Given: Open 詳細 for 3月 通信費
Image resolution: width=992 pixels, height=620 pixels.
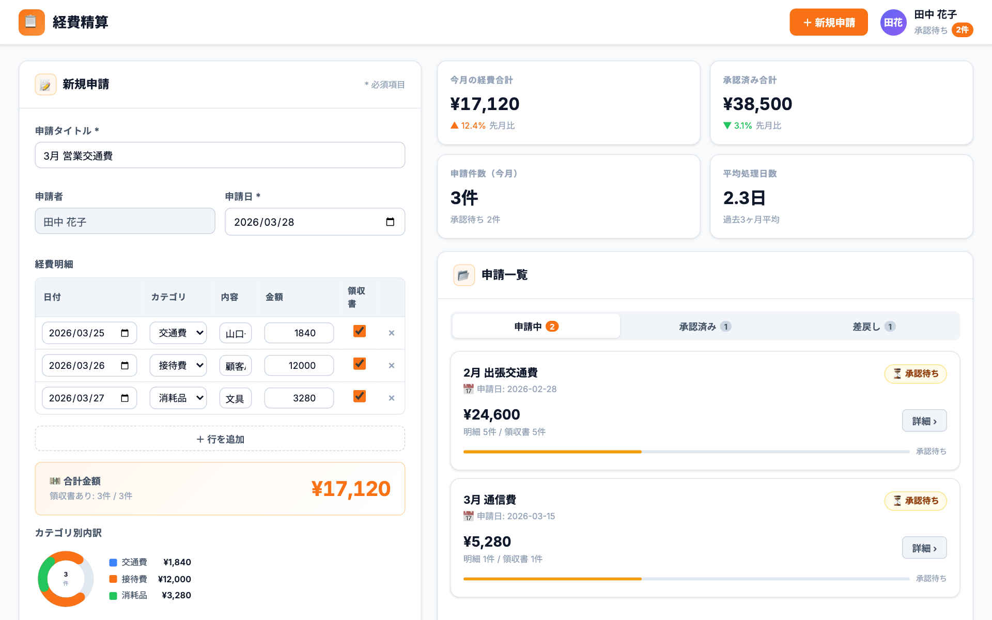Looking at the screenshot, I should click(924, 548).
